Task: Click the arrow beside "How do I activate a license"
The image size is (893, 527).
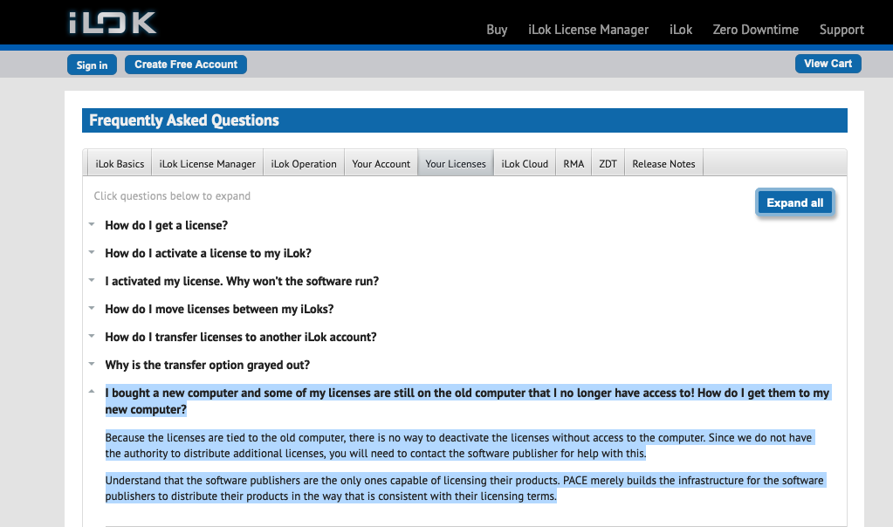Action: pyautogui.click(x=92, y=252)
